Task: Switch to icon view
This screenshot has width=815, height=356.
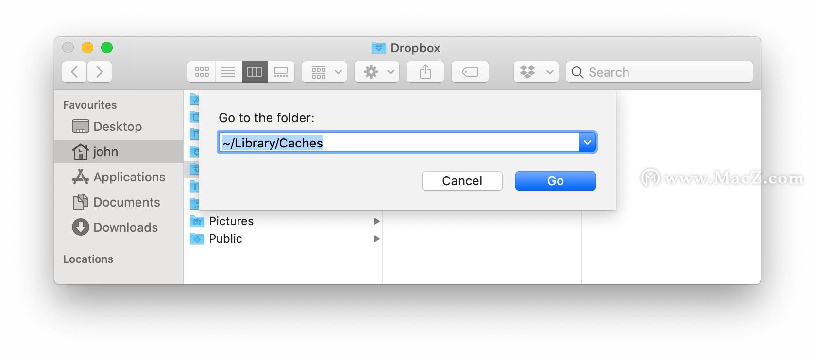Action: (202, 72)
